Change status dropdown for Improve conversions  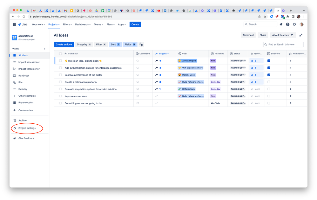[x=238, y=96]
